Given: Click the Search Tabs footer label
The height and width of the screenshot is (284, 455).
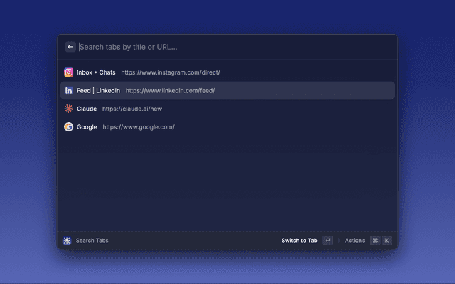Looking at the screenshot, I should (92, 241).
